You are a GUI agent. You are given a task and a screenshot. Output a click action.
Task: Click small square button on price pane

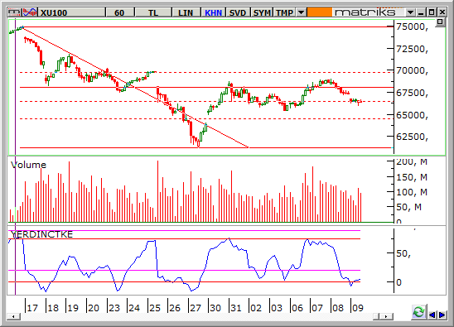(440, 22)
